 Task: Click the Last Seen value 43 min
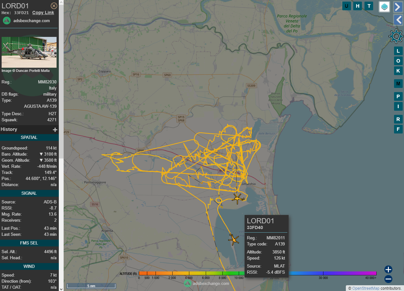pyautogui.click(x=50, y=235)
